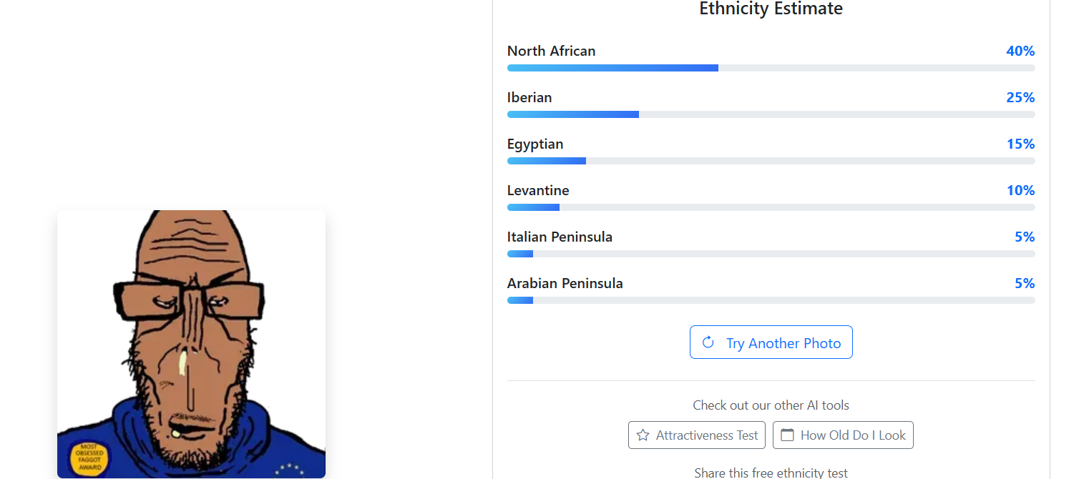Click the Arabian Peninsula progress bar
The image size is (1084, 479).
[771, 300]
